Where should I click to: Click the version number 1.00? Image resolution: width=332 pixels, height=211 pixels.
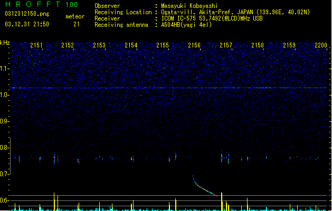[x=72, y=4]
